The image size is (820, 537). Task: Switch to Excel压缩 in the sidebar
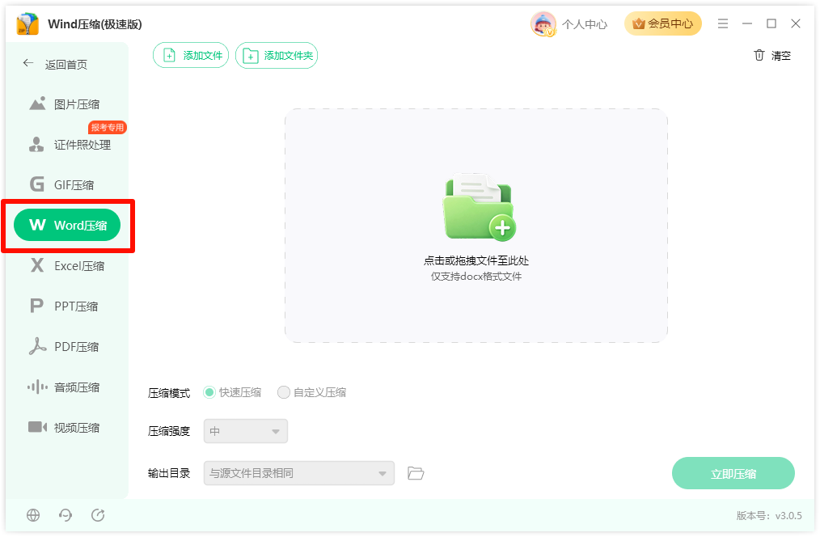[x=67, y=265]
